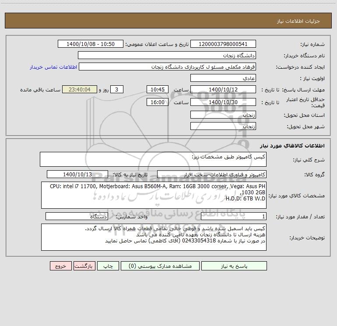Click the delivery province field زنجان
337x326 pixels.
(x=223, y=115)
